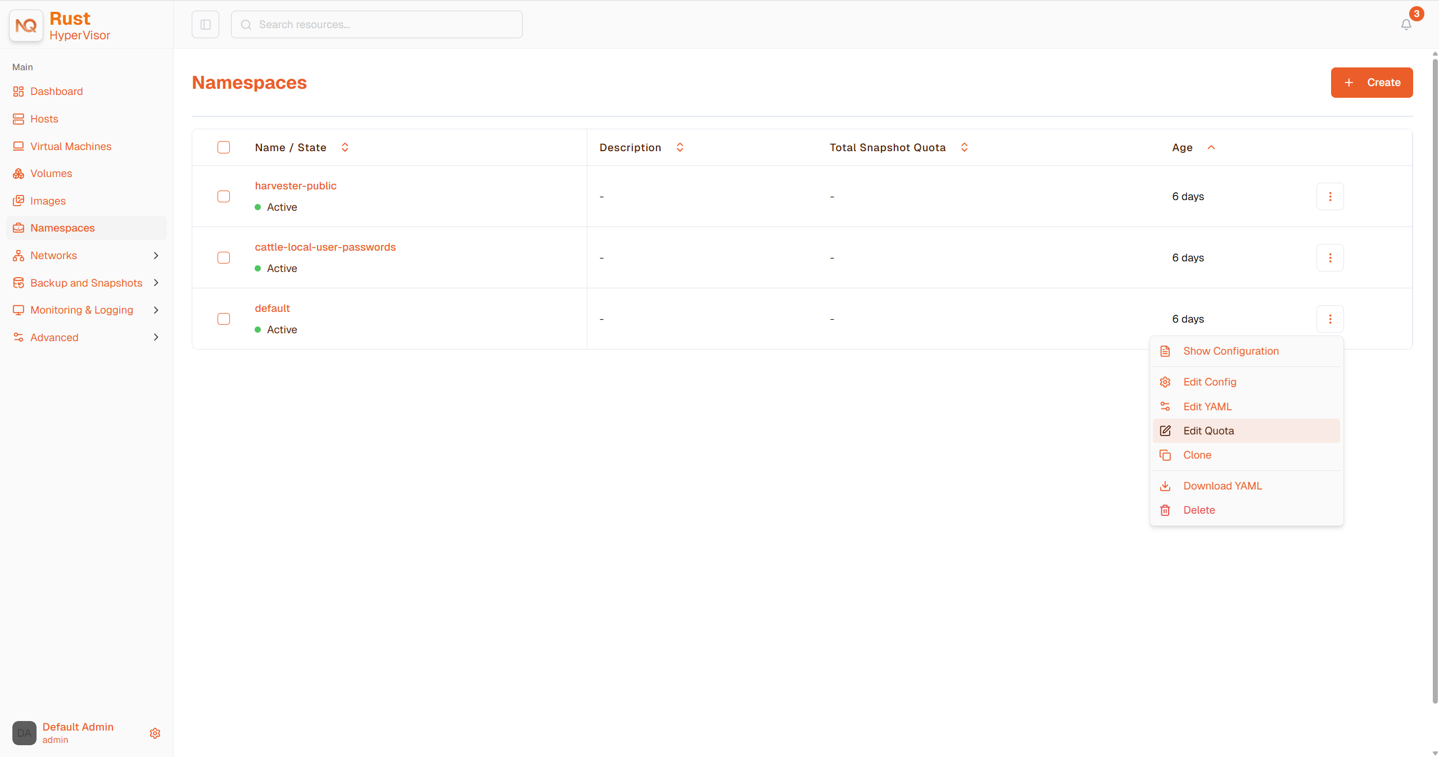1439x757 pixels.
Task: Click the Show Configuration document icon
Action: (x=1165, y=351)
